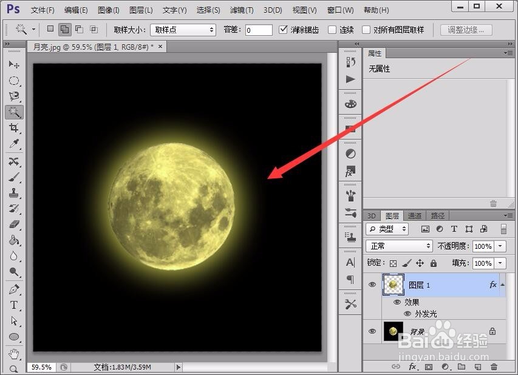Select the Brush tool
This screenshot has height=375, width=518.
(x=14, y=177)
